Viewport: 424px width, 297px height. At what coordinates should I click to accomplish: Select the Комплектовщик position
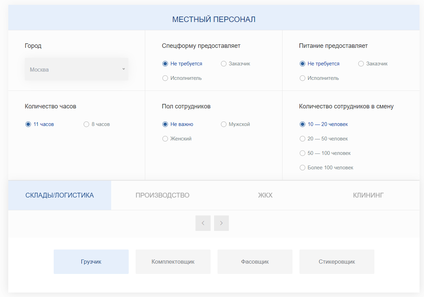pos(173,262)
